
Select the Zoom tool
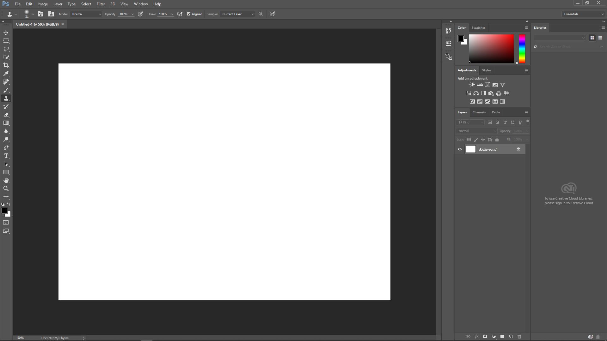pyautogui.click(x=6, y=188)
